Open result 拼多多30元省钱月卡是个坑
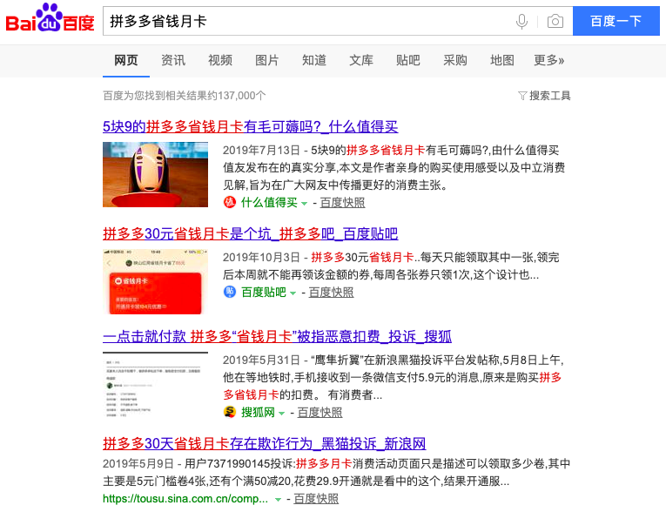The height and width of the screenshot is (512, 666). click(250, 233)
